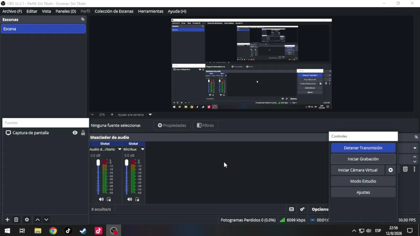Screen dimensions: 420x236
Task: Click the preview canvas thumbnail
Action: [251, 64]
